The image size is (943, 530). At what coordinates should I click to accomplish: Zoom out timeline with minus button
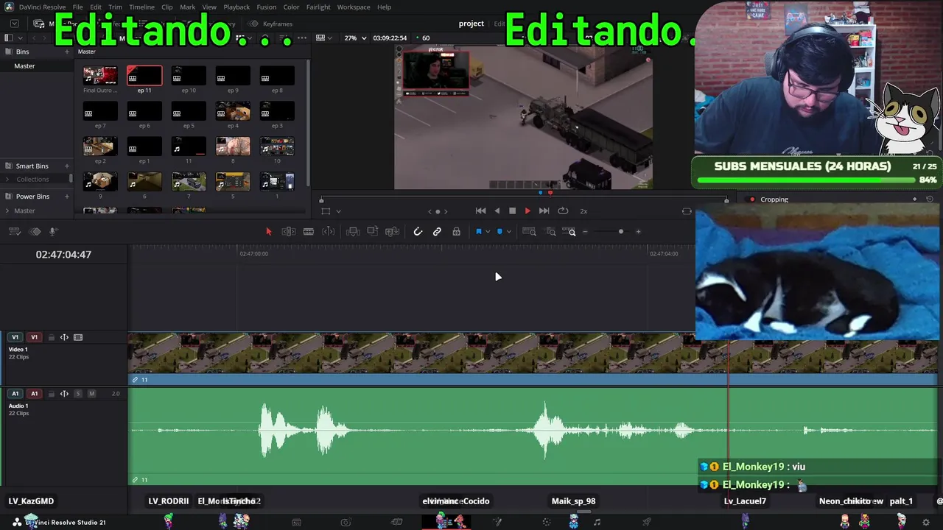(x=585, y=232)
